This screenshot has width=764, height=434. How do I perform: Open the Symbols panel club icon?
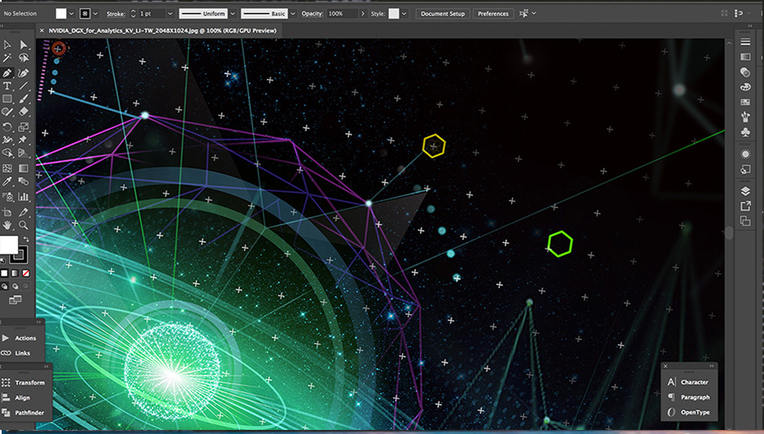745,131
